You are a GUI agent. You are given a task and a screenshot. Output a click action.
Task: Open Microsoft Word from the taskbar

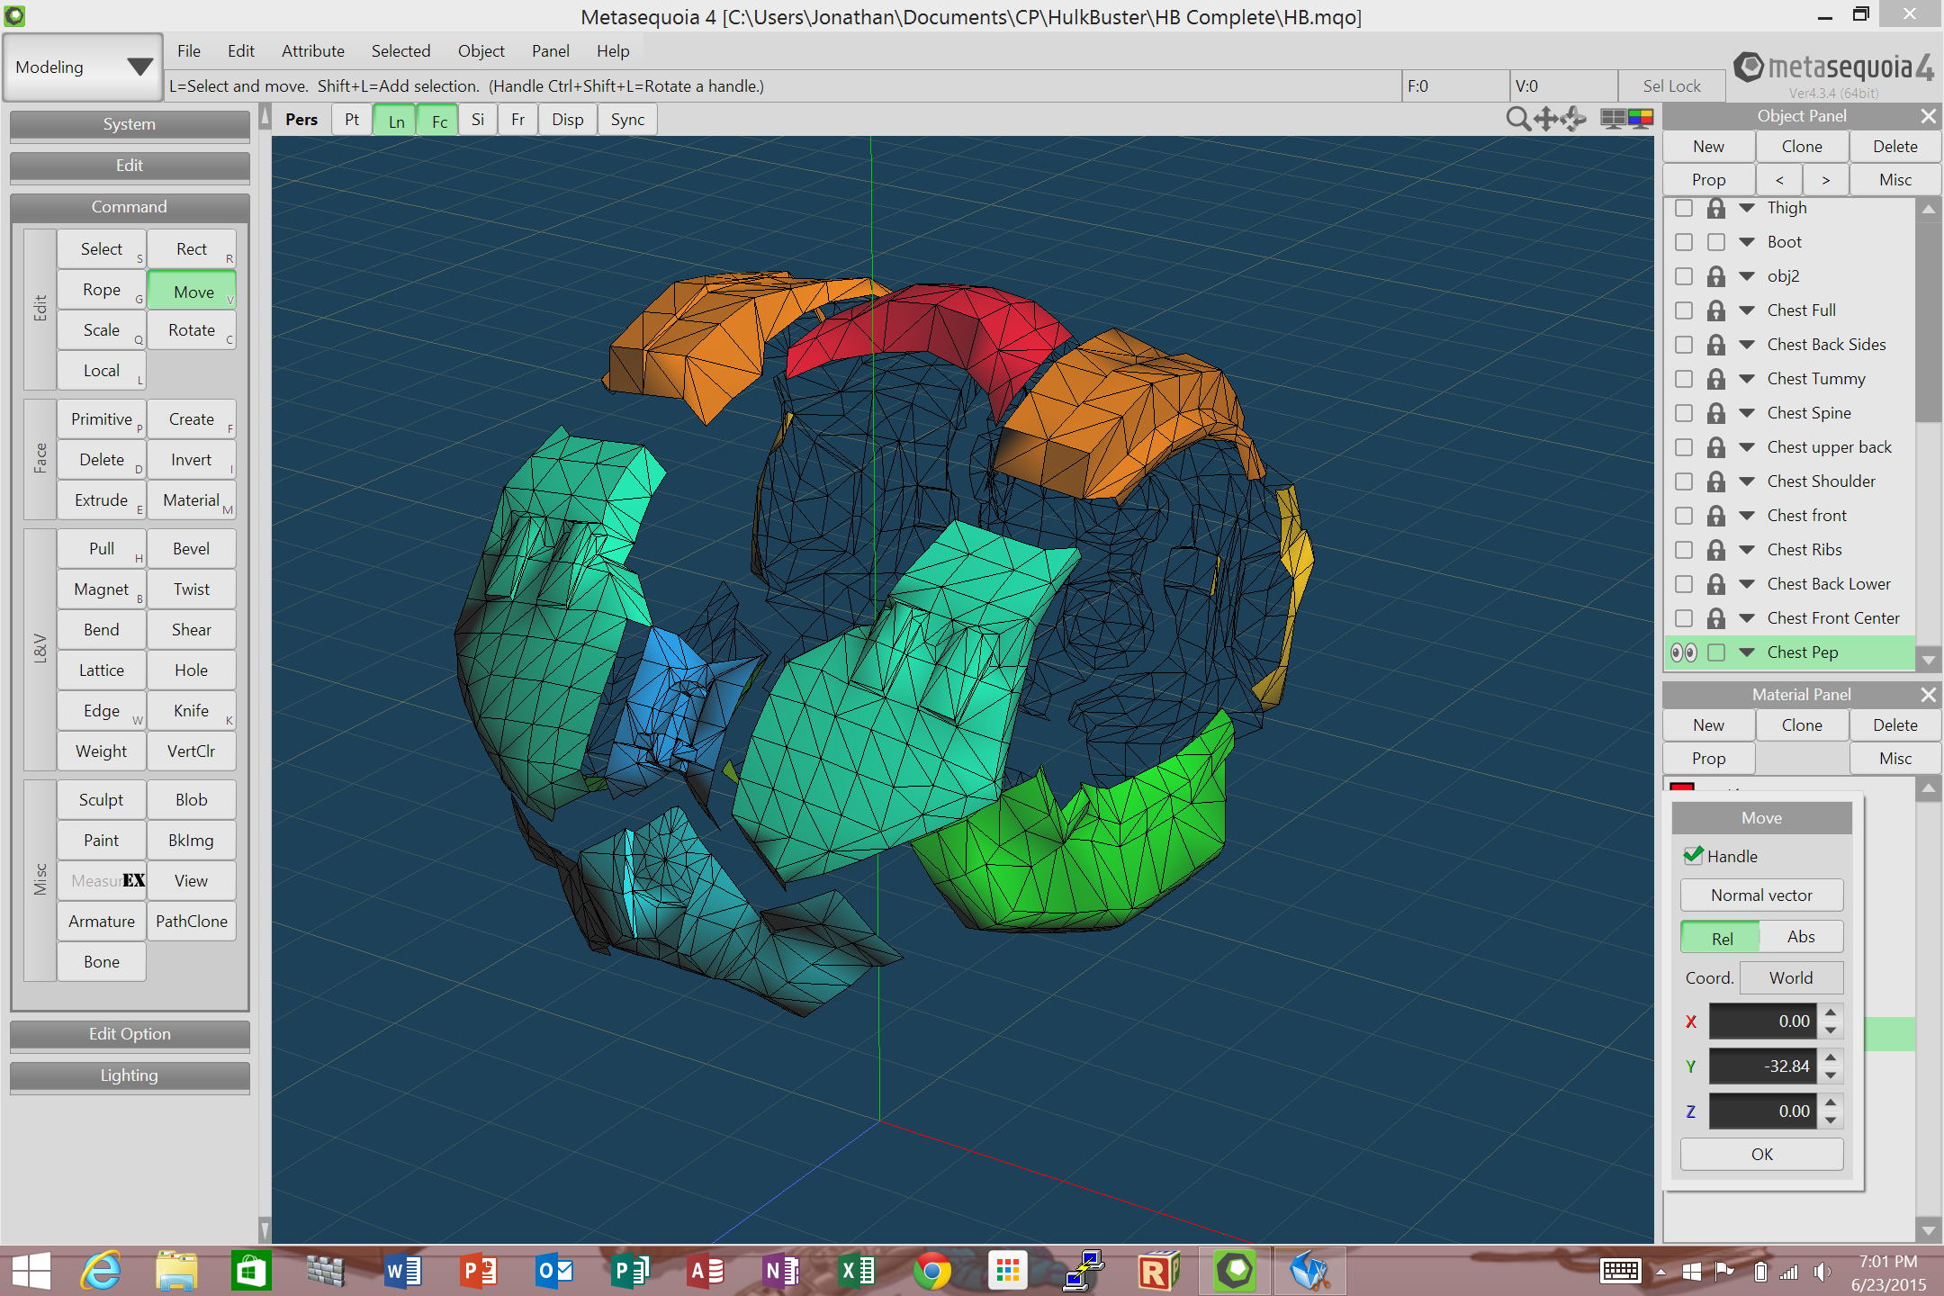pos(402,1271)
